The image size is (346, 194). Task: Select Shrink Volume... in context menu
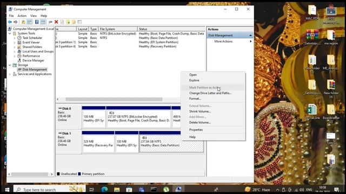coord(213,112)
